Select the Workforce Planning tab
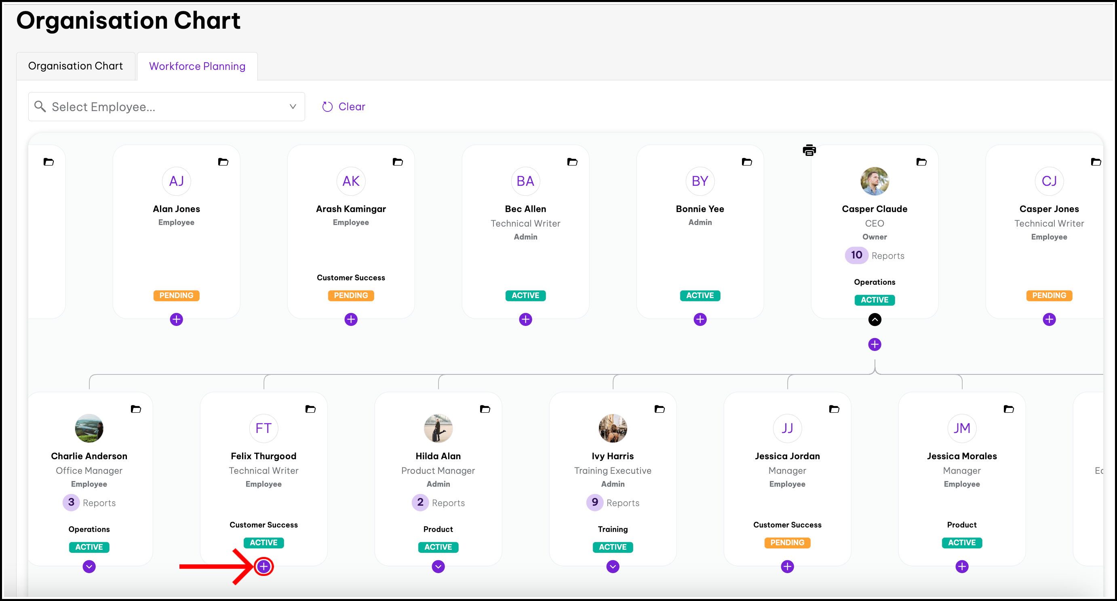The image size is (1117, 601). [x=197, y=66]
